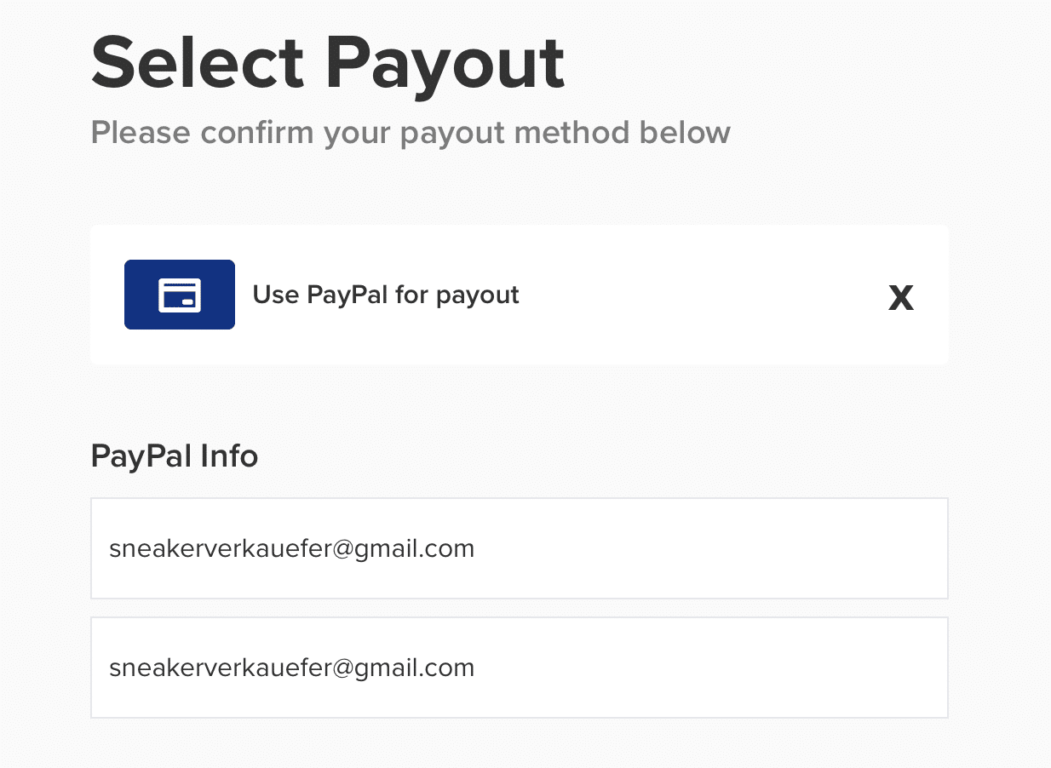Dismiss the PayPal option using X icon
The height and width of the screenshot is (768, 1051).
[x=901, y=298]
